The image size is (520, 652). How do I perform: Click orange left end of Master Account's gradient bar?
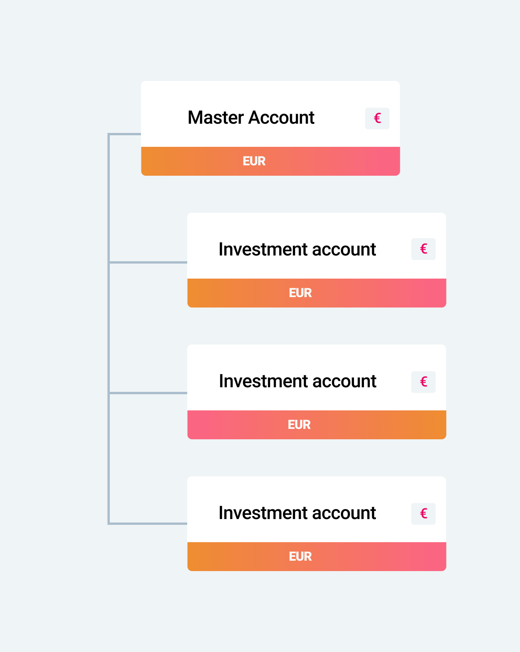tap(154, 161)
